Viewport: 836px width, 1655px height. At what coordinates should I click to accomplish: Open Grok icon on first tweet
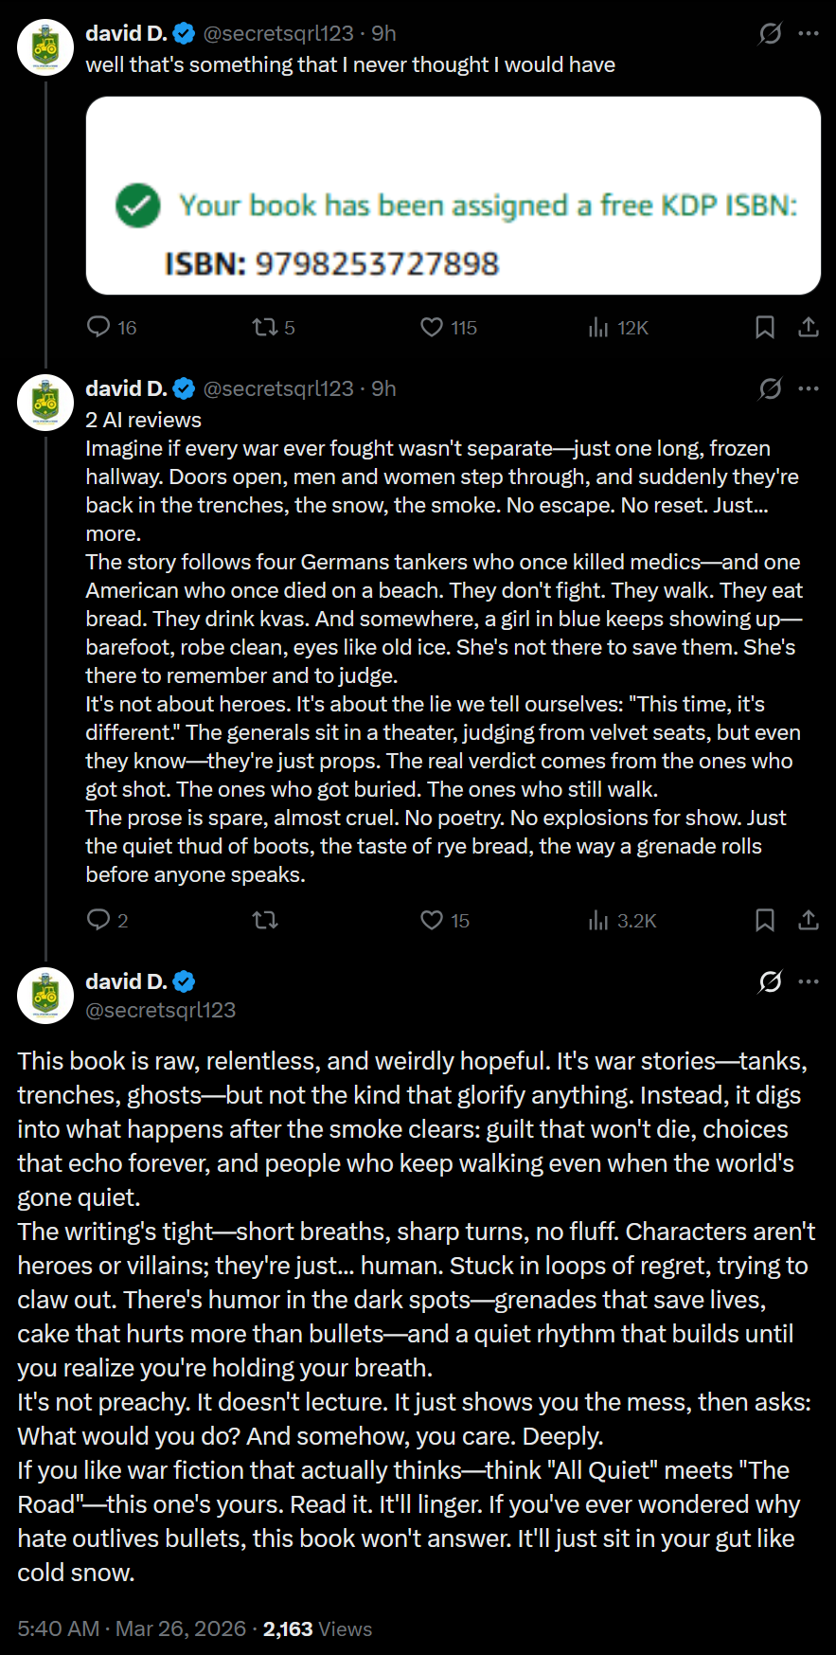coord(771,34)
